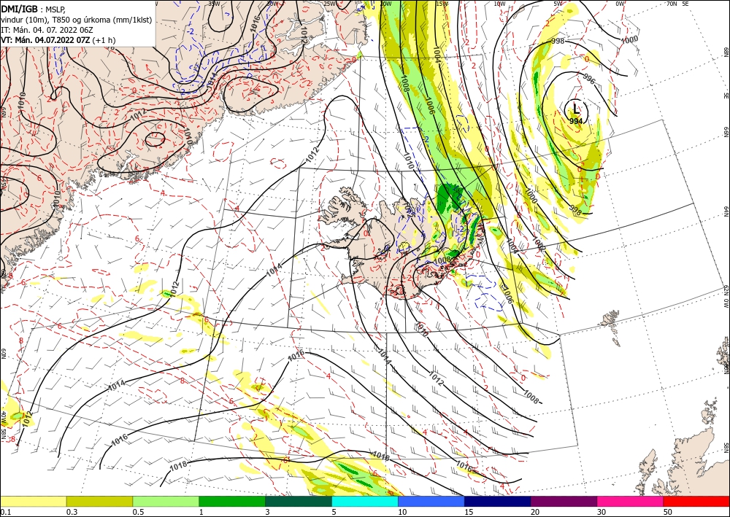
Task: Click the 10W longitude label
Action: tap(499, 4)
